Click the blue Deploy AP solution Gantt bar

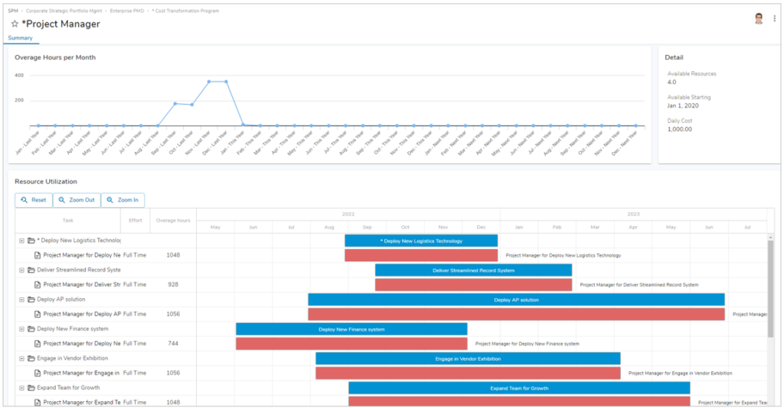(x=517, y=300)
